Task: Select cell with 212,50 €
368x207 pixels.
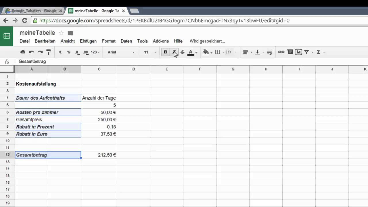Action: pos(99,155)
